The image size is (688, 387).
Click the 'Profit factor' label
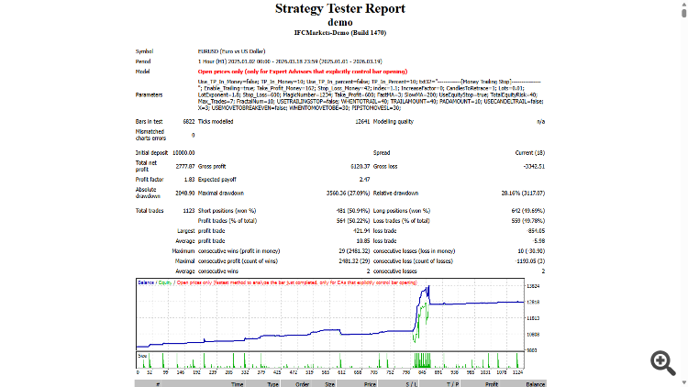[x=150, y=180]
